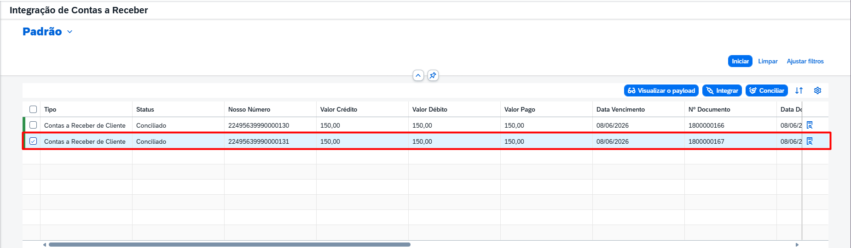Collapse the header with the chevron-up button
This screenshot has width=851, height=248.
point(418,75)
